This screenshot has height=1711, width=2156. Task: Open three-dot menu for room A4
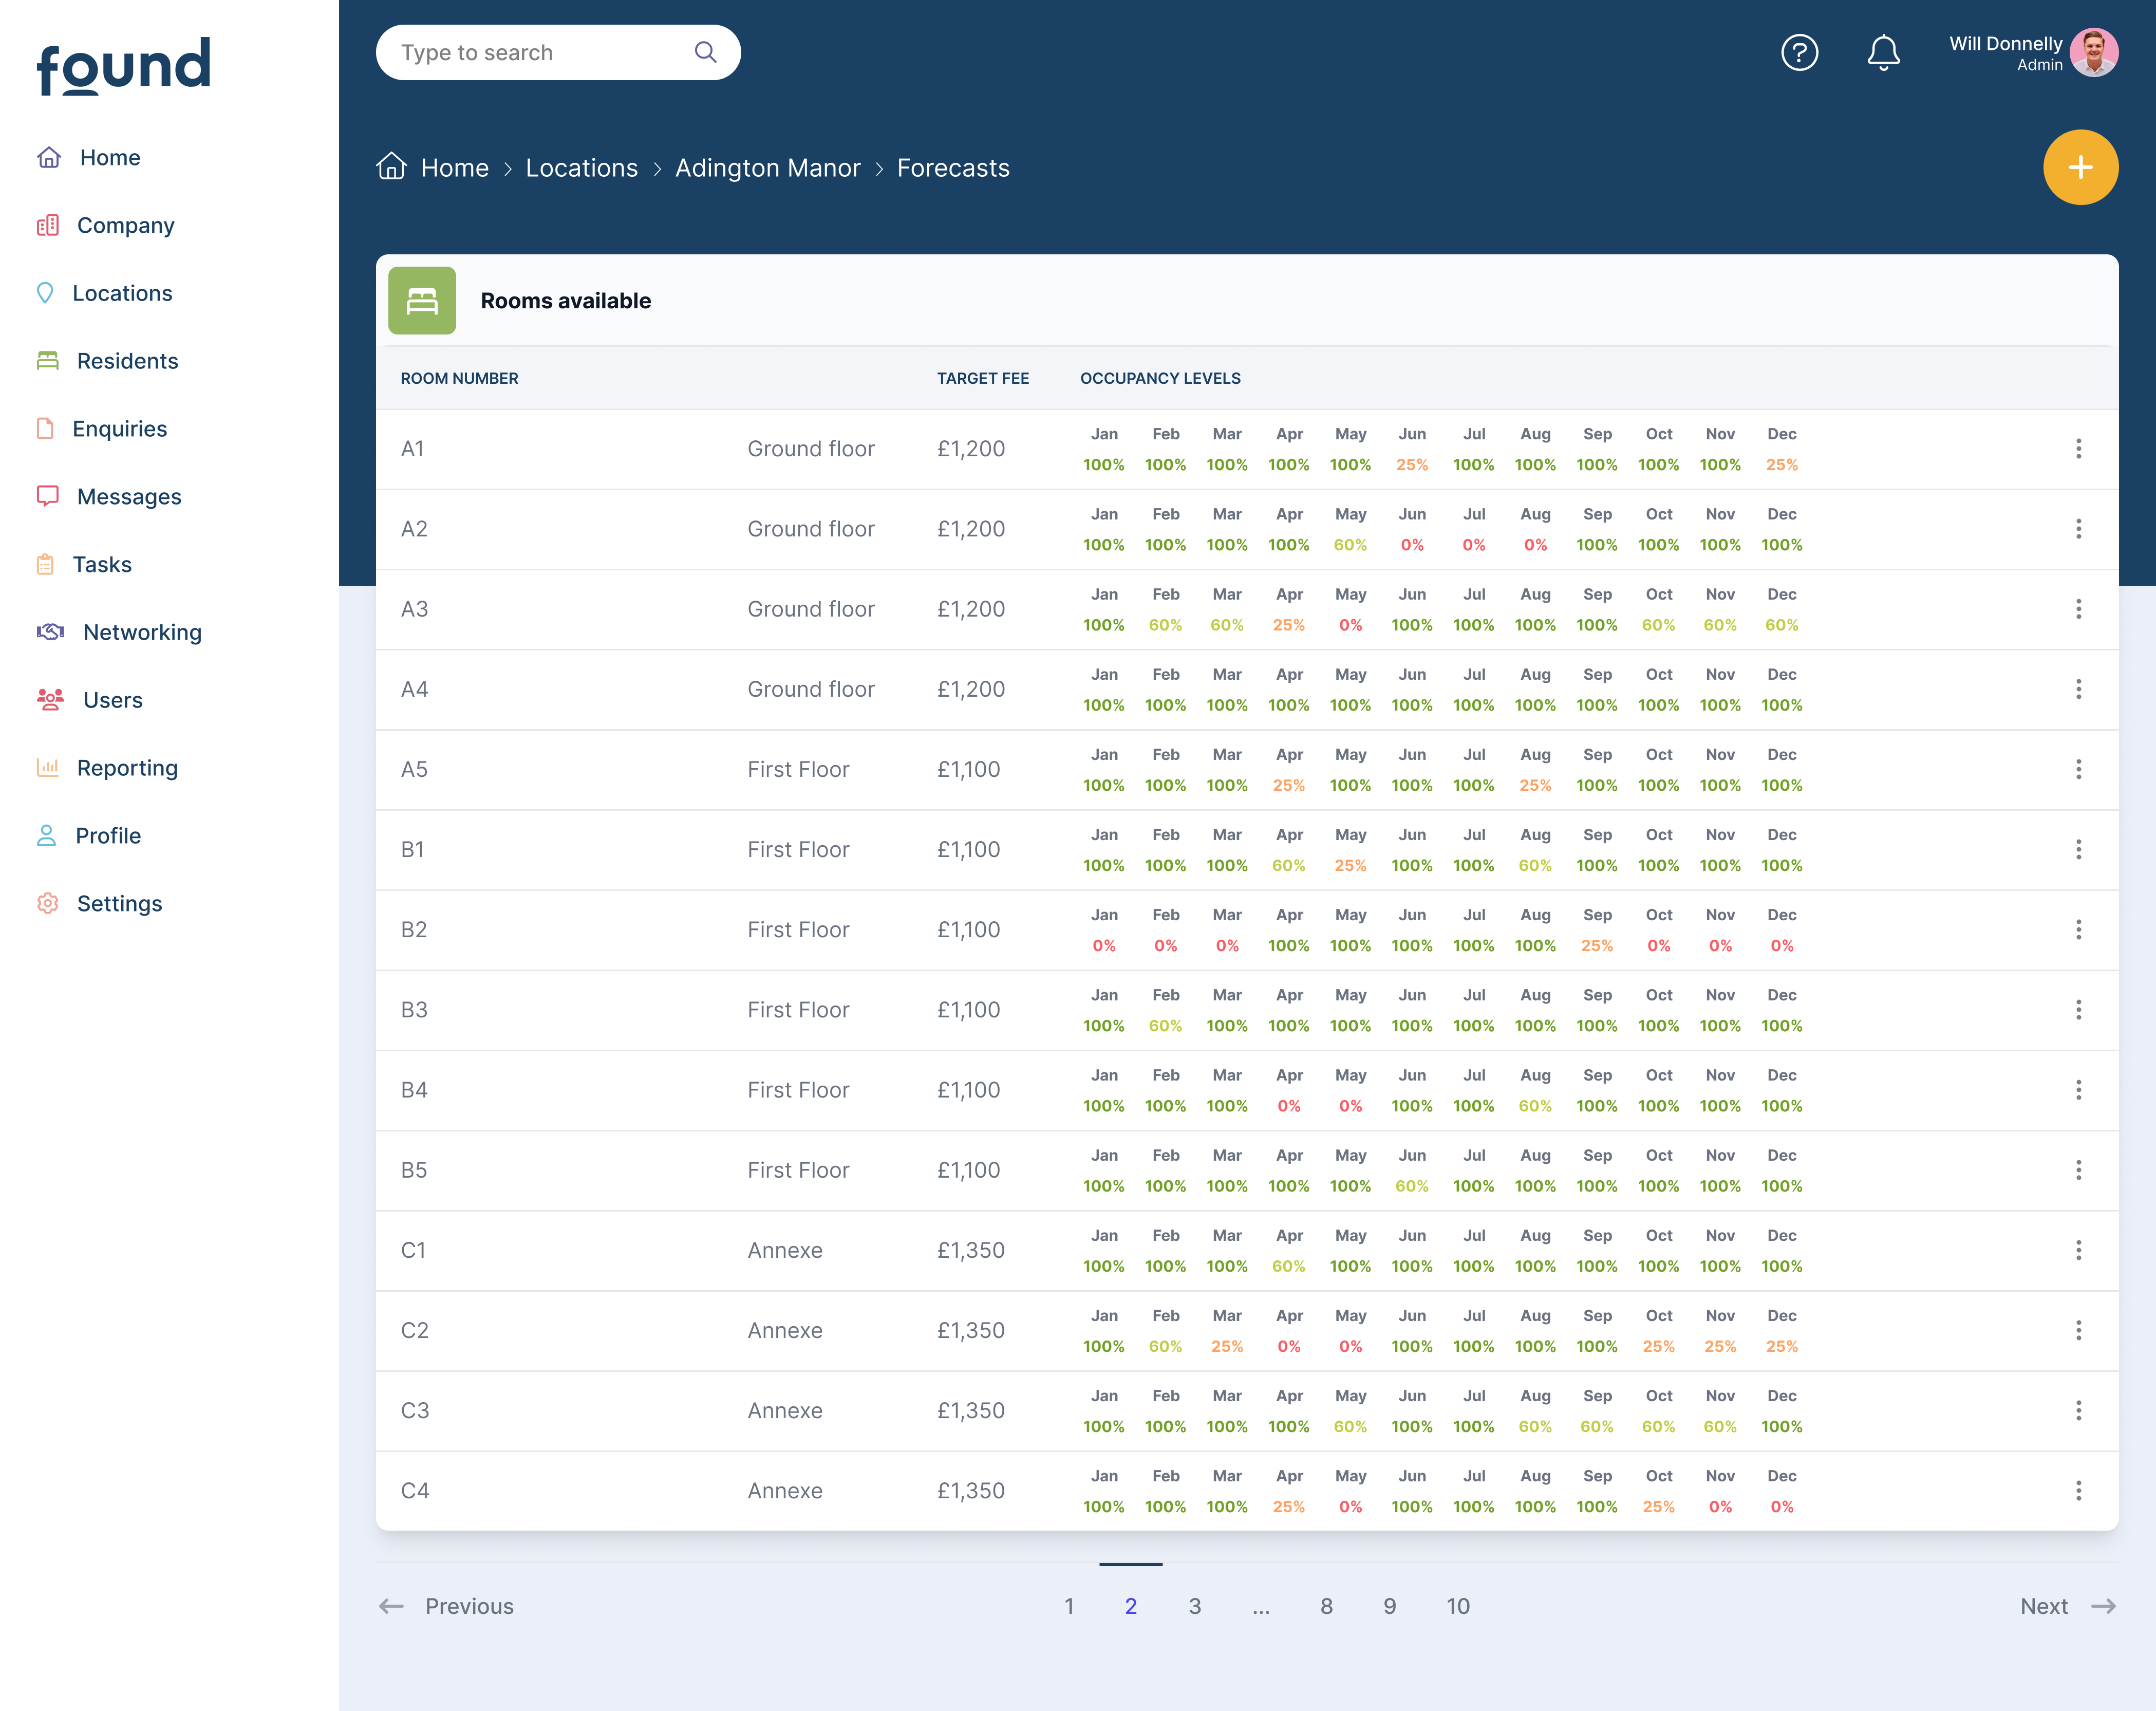[2078, 689]
